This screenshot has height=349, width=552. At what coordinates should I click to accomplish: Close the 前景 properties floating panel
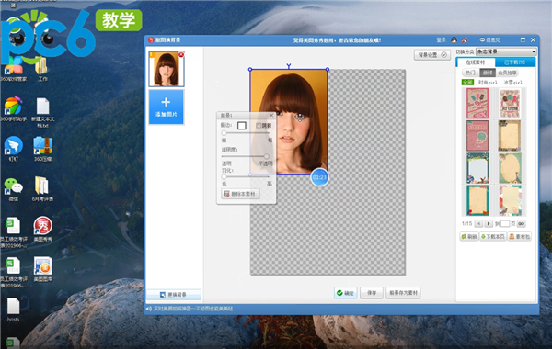click(271, 116)
